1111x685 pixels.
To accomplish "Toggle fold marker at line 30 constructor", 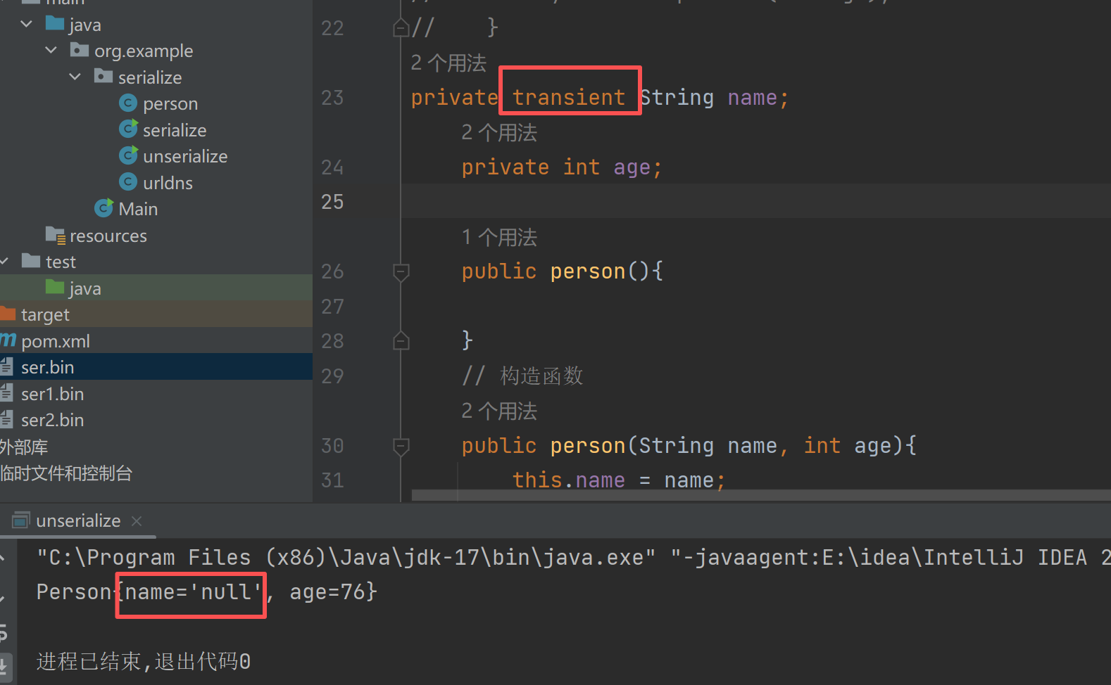I will 401,446.
